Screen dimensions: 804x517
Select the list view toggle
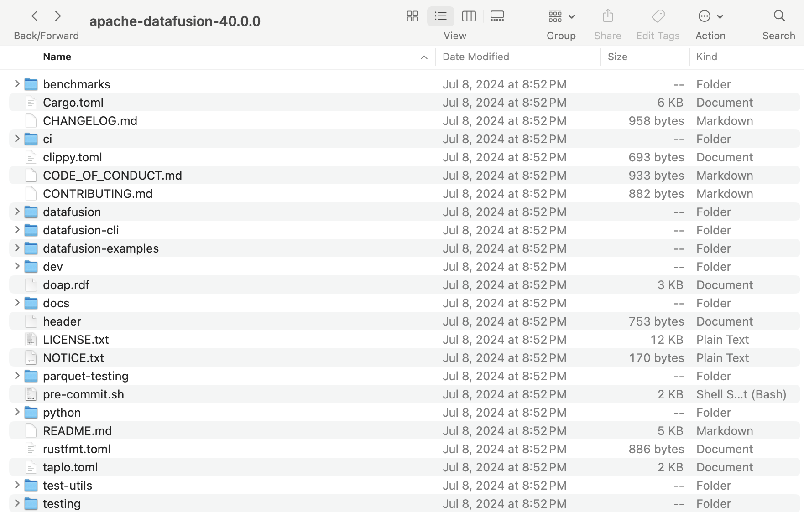440,16
